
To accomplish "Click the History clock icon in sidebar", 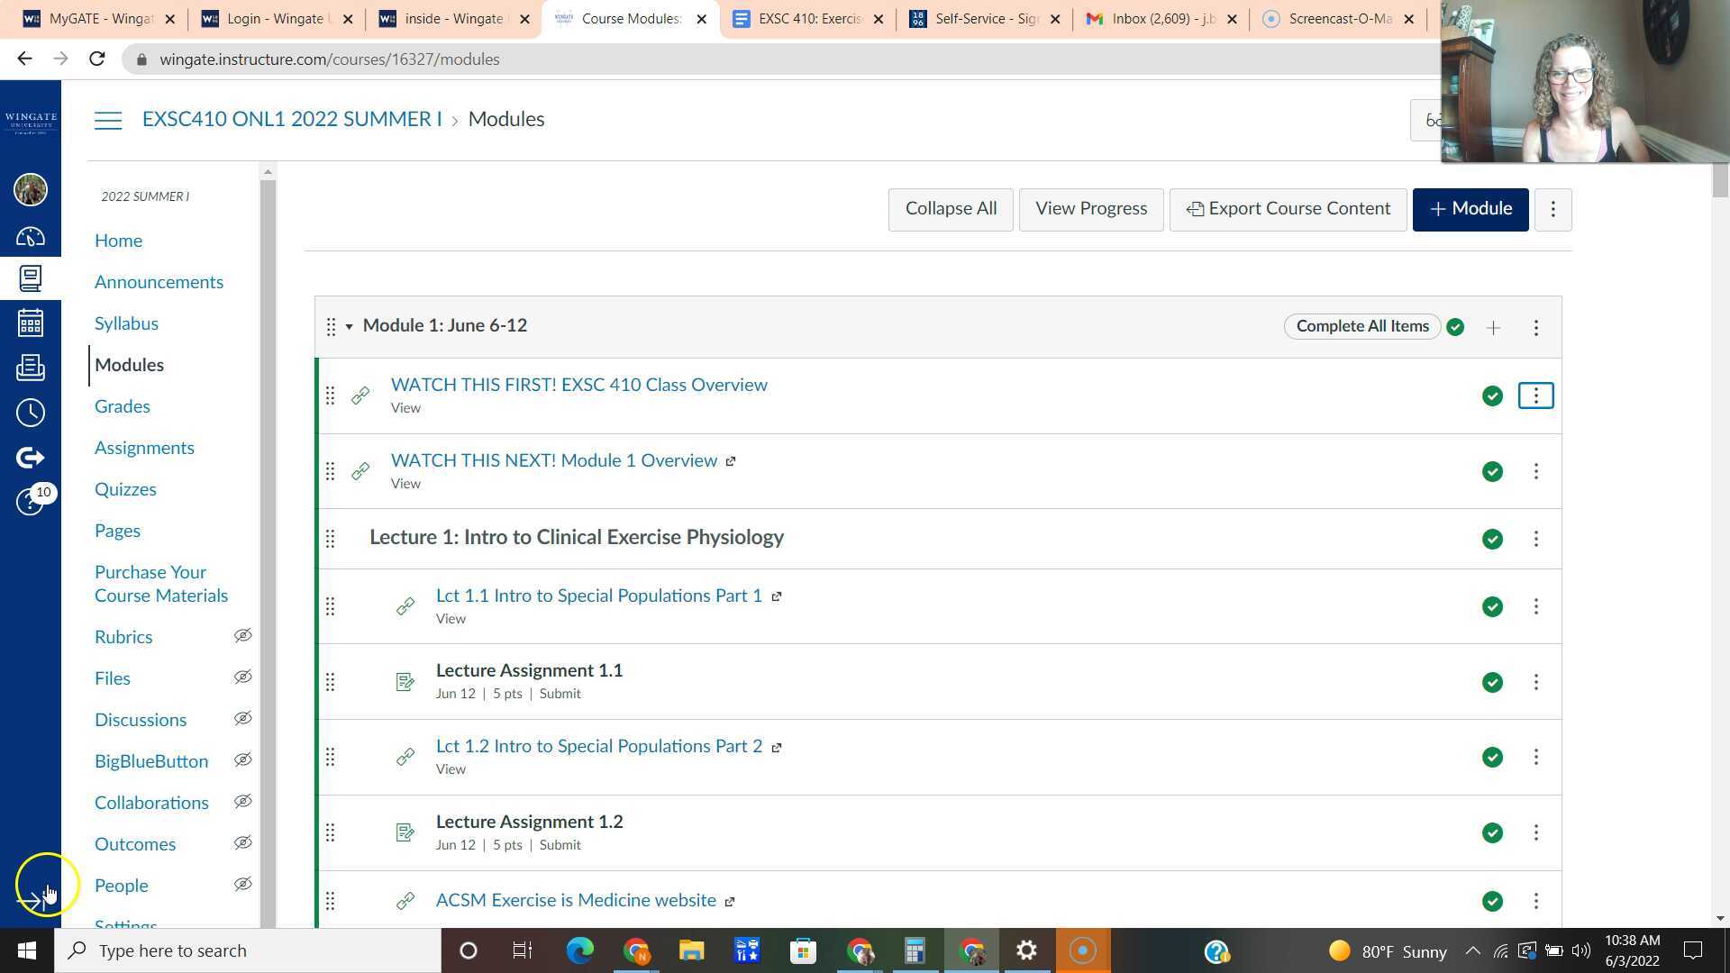I will (x=31, y=412).
